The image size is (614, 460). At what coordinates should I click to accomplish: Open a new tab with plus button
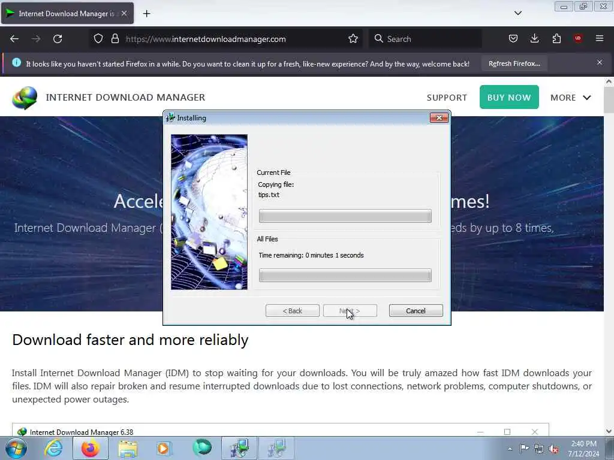tap(146, 14)
